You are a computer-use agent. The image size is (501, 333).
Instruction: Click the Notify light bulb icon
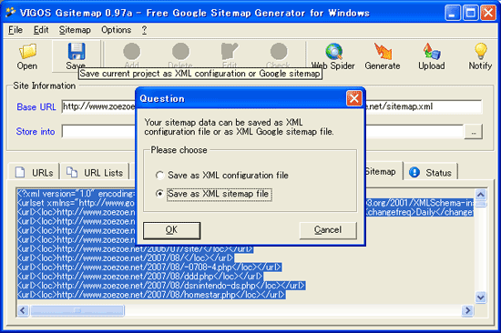pyautogui.click(x=481, y=51)
